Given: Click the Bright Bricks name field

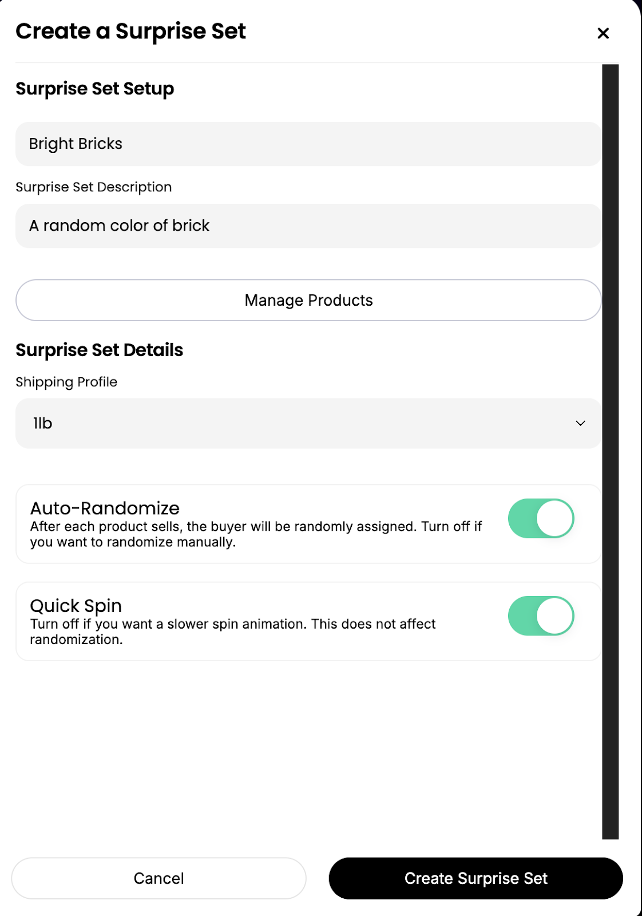Looking at the screenshot, I should point(308,144).
